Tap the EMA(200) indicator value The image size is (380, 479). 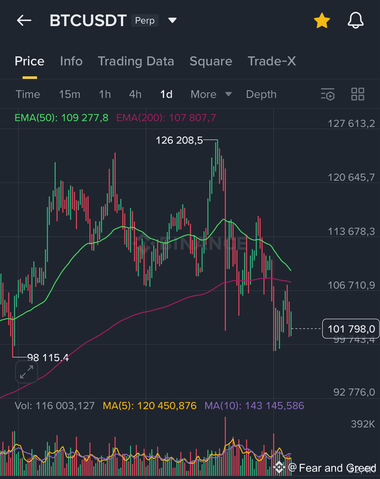click(166, 118)
